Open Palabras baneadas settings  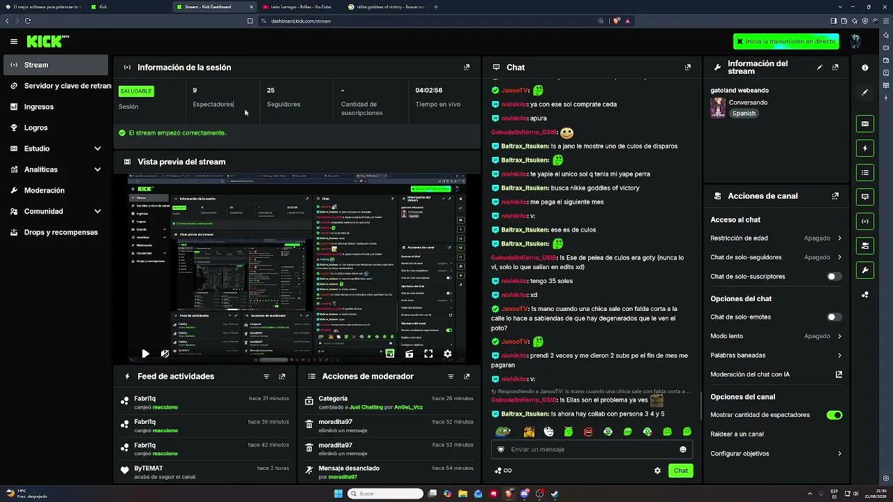click(776, 356)
